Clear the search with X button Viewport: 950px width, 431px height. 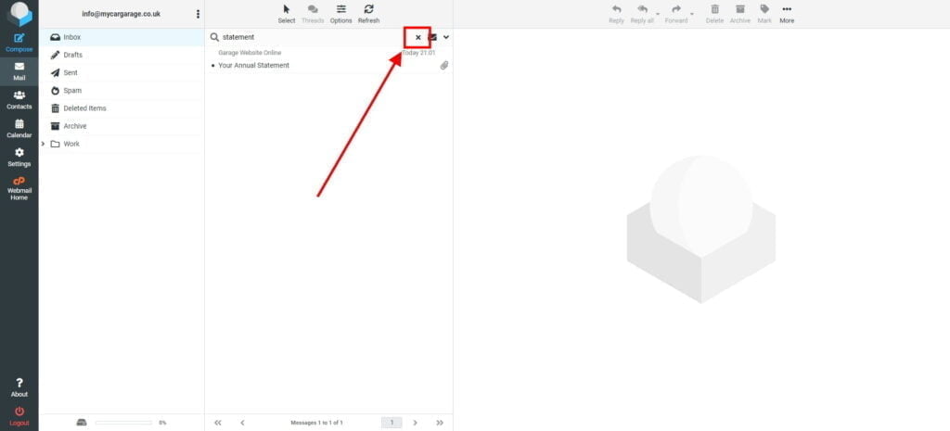417,37
